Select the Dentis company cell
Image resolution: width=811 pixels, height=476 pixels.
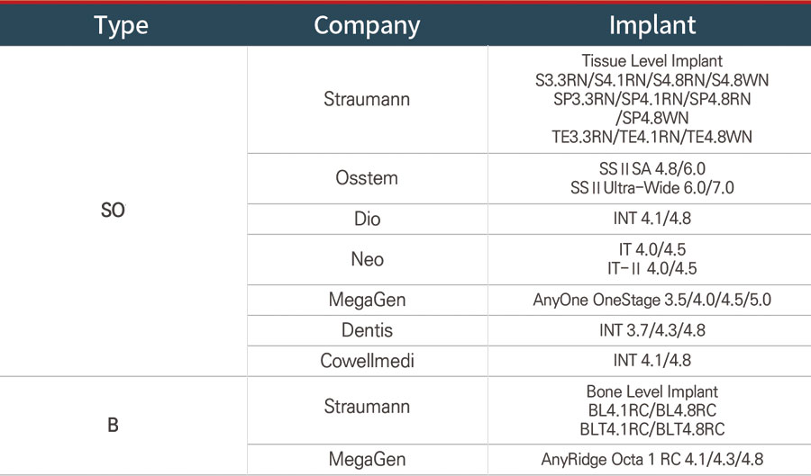tap(367, 330)
